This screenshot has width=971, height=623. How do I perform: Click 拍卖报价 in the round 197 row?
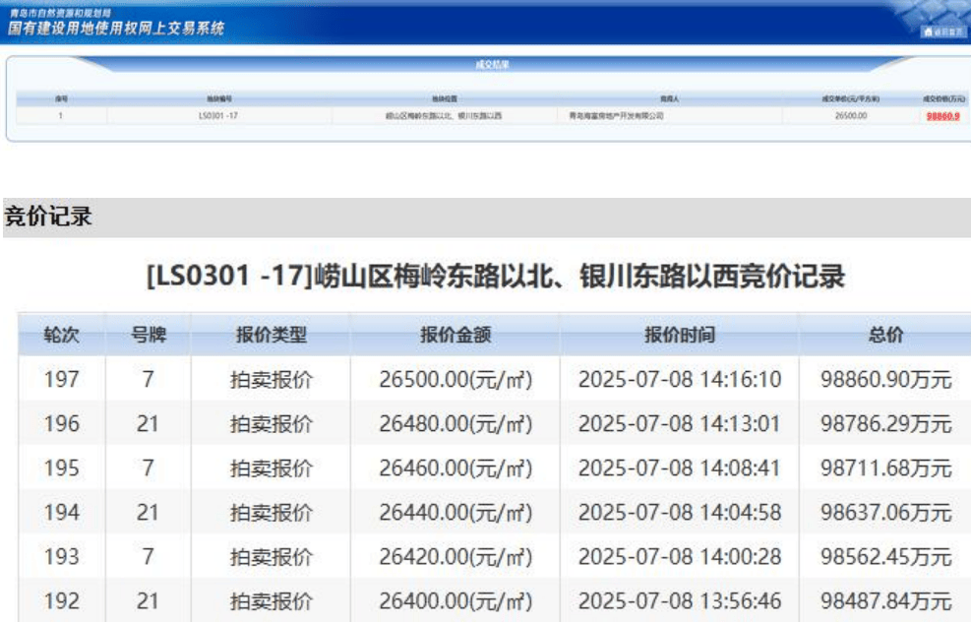(272, 380)
